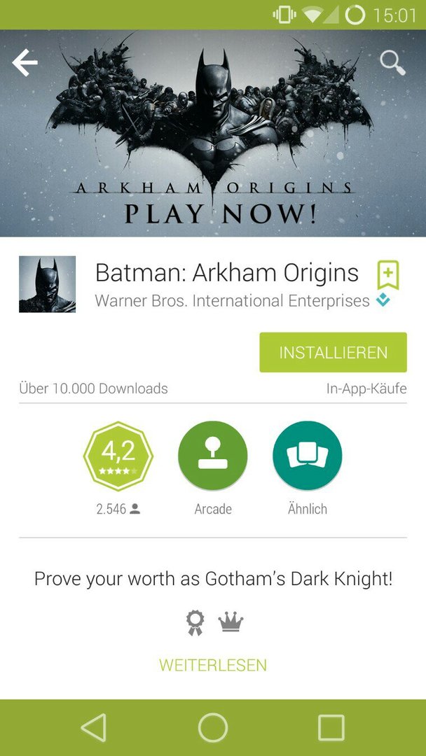
Task: View the 2.546 reviewers count
Action: [x=118, y=509]
